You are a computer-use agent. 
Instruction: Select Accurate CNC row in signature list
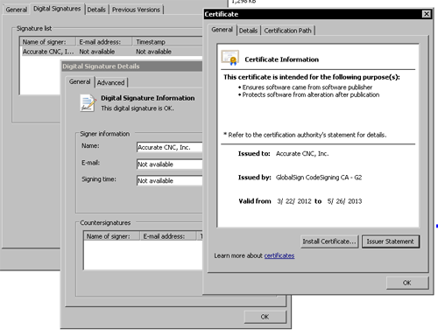click(111, 52)
